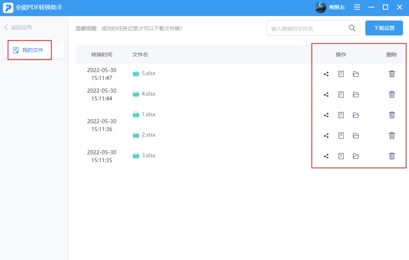Share the 3.xlsx file

click(326, 156)
